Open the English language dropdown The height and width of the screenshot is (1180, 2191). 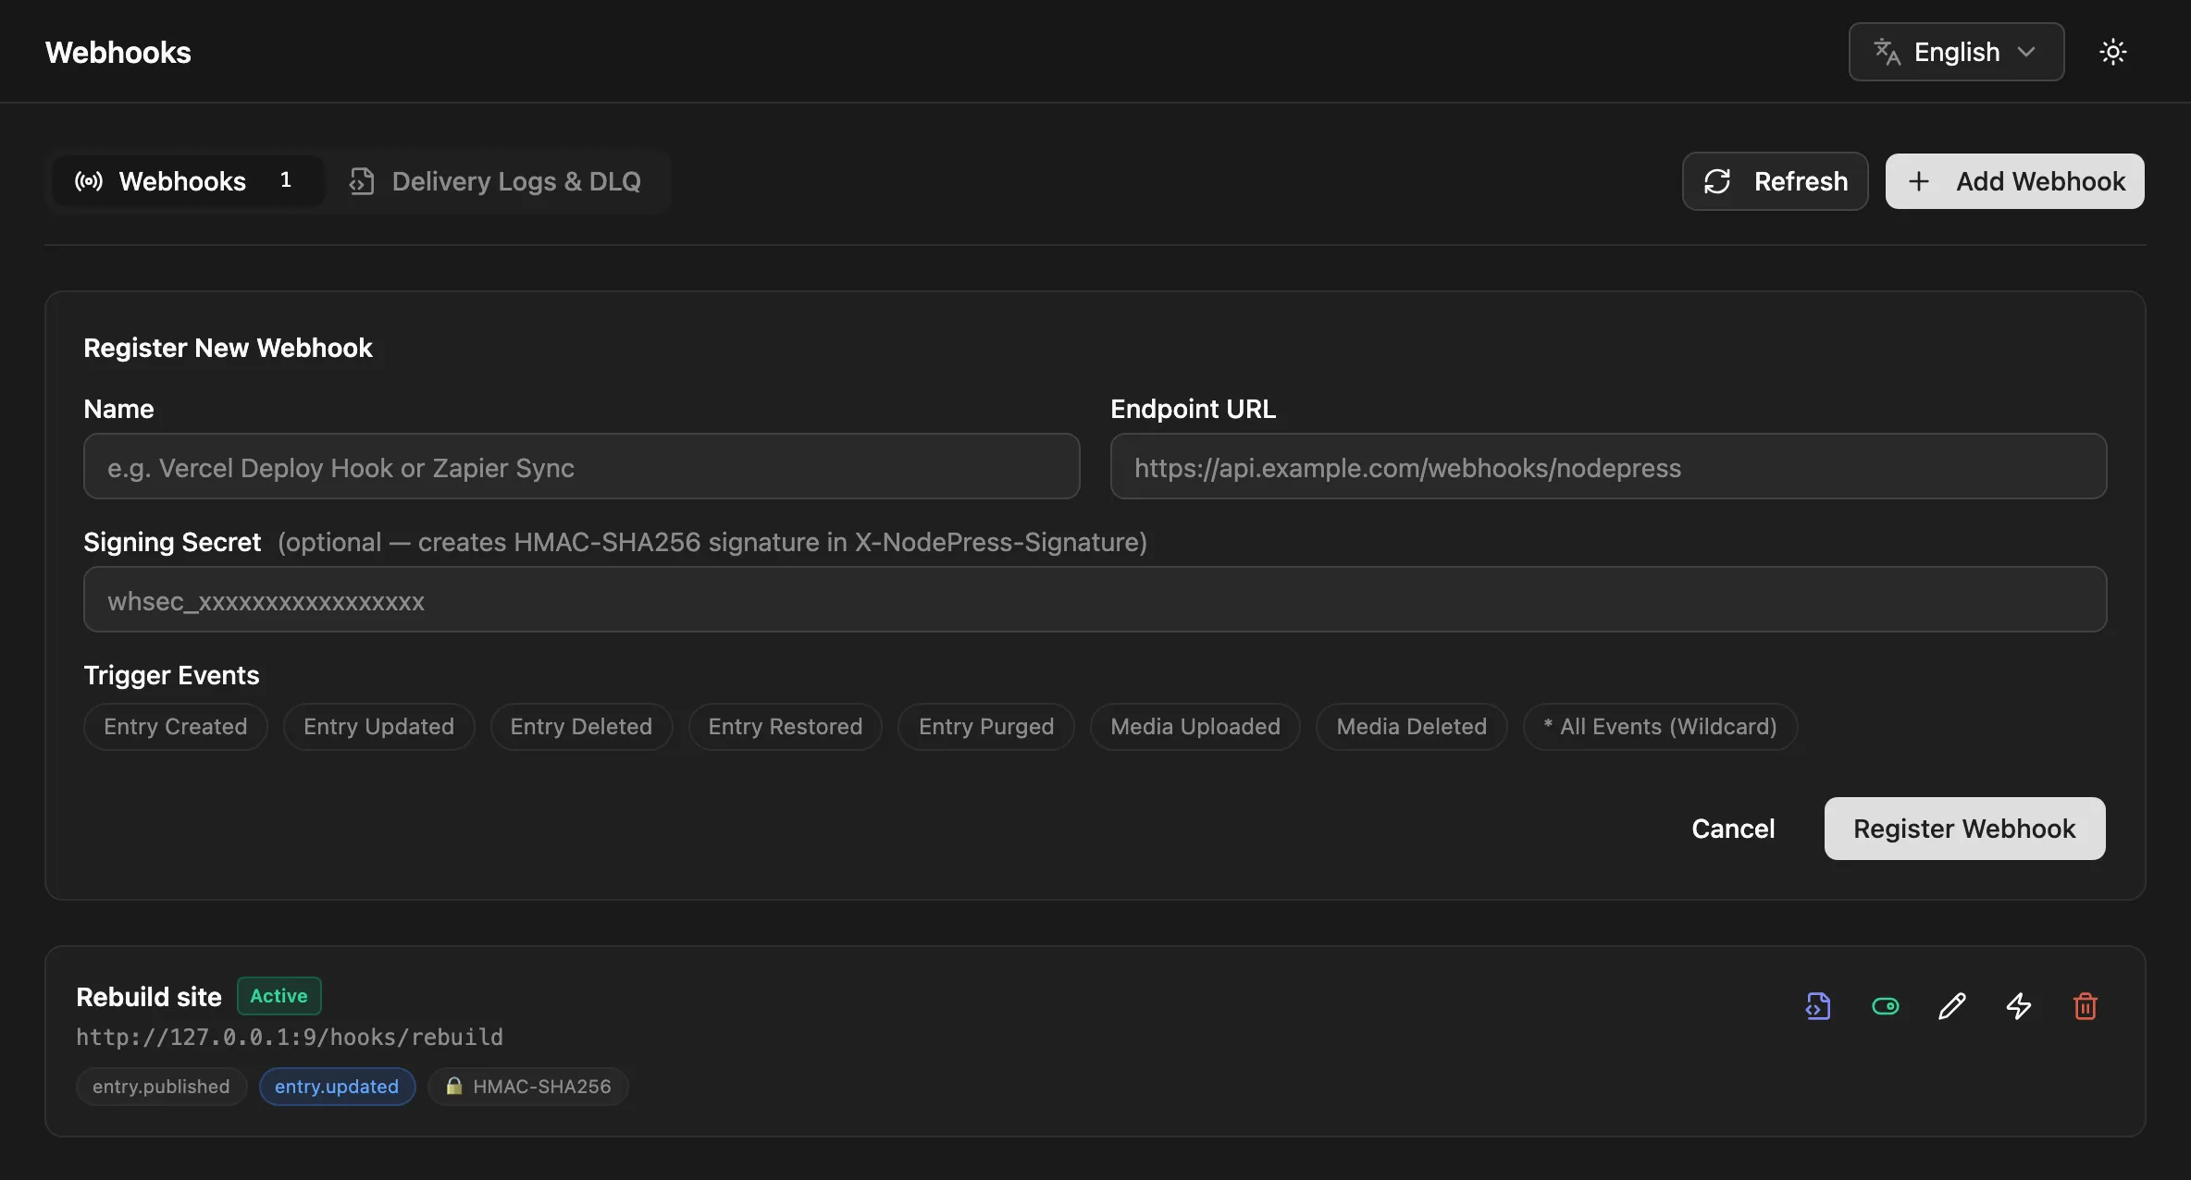pyautogui.click(x=1956, y=52)
